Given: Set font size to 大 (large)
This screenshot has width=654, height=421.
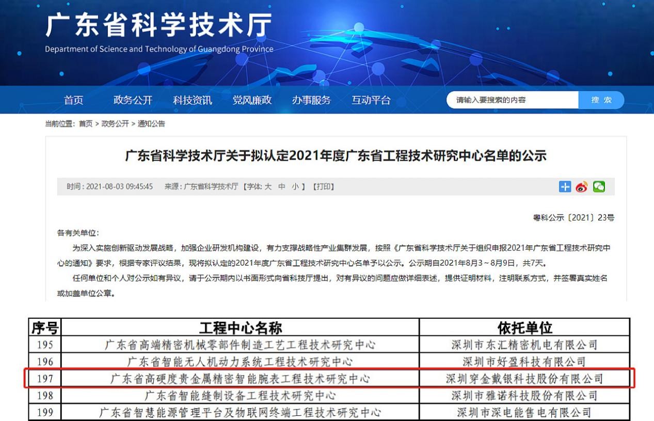Looking at the screenshot, I should coord(268,186).
